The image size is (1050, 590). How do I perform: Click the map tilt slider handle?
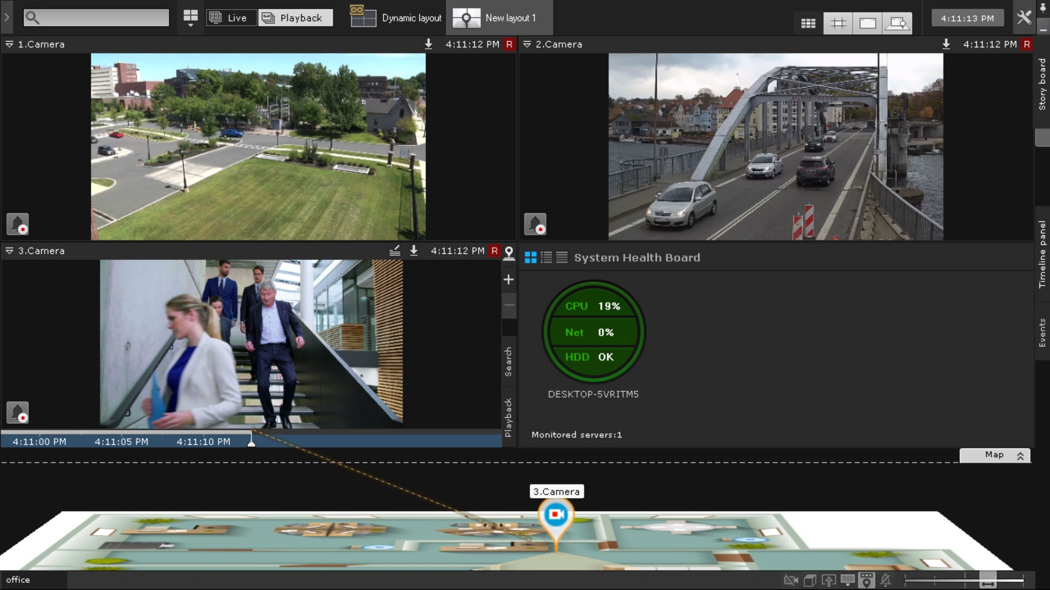click(x=987, y=580)
